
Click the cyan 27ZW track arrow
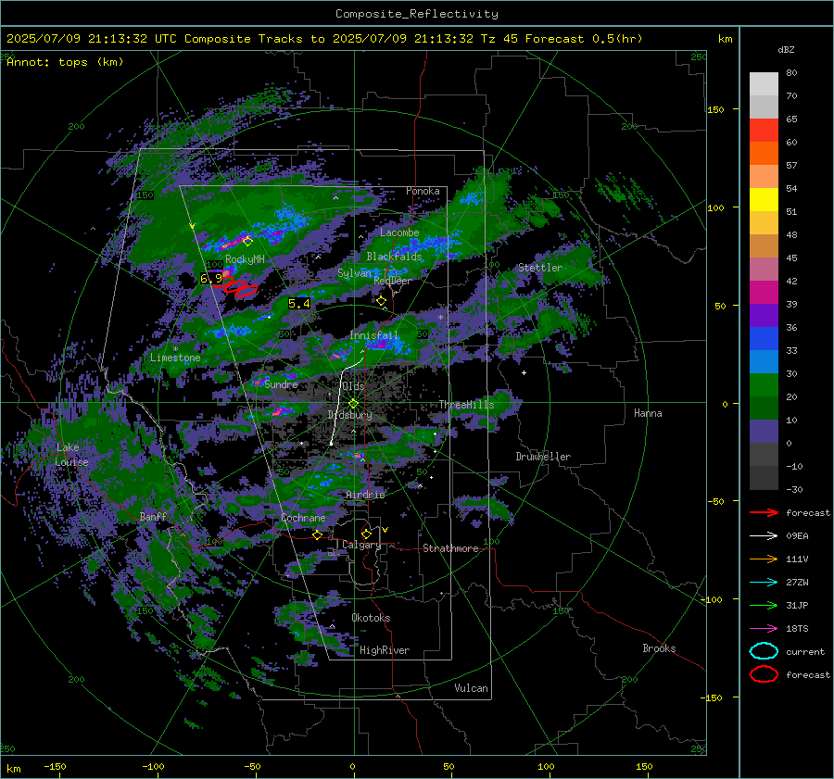point(764,583)
